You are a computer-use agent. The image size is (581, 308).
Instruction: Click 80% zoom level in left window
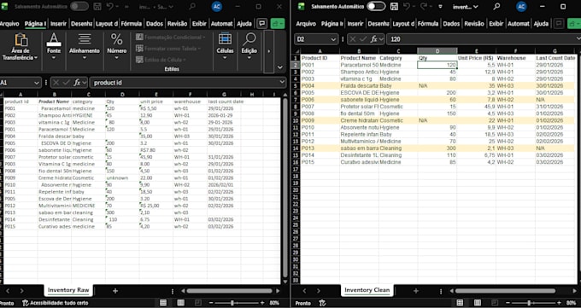pos(274,303)
